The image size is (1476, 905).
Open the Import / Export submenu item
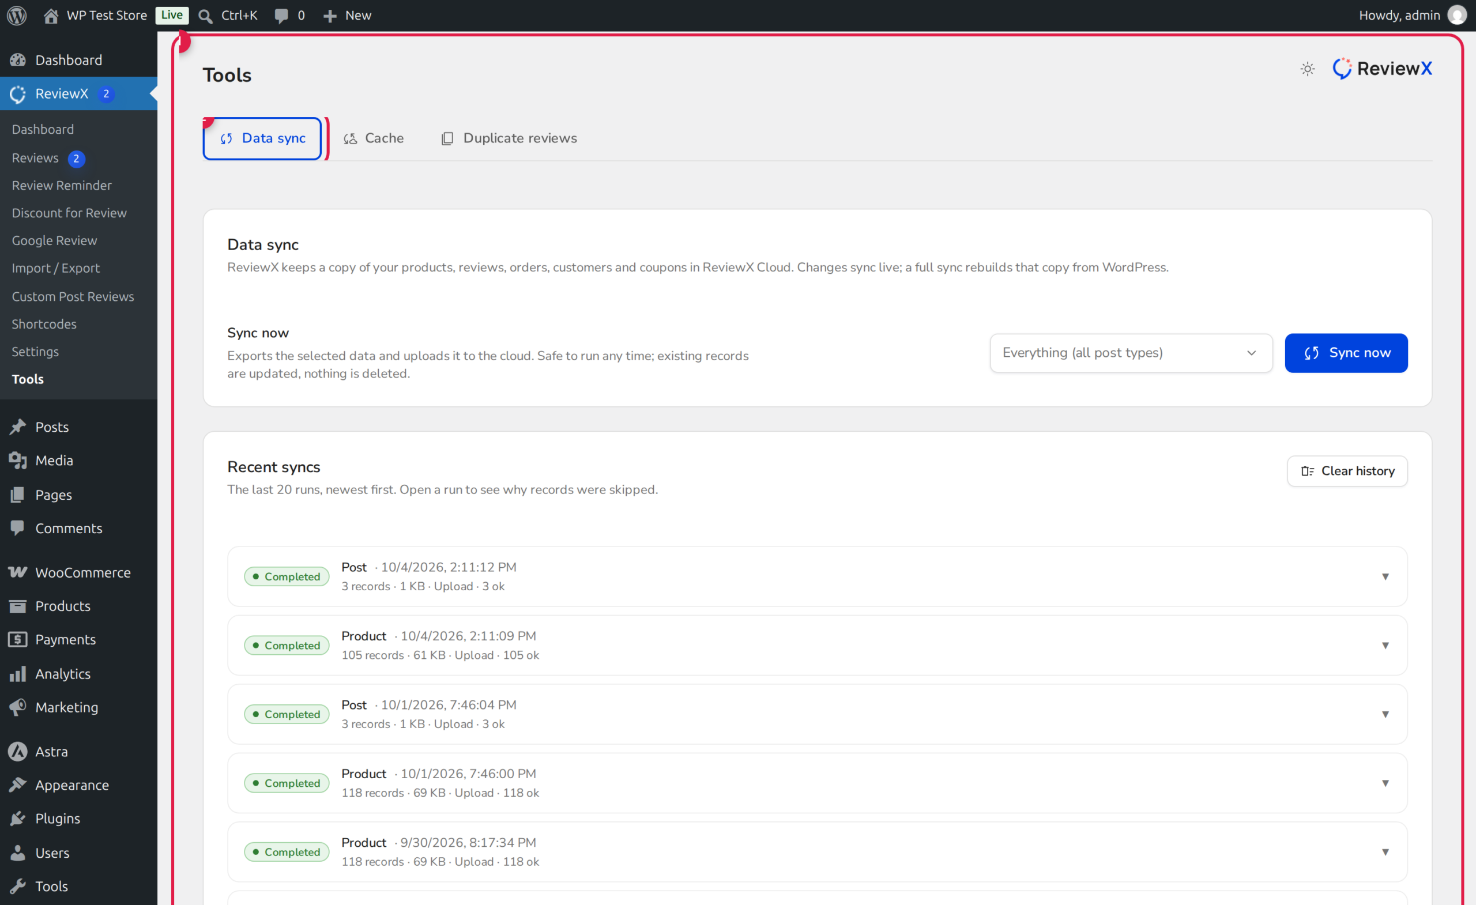78,268
